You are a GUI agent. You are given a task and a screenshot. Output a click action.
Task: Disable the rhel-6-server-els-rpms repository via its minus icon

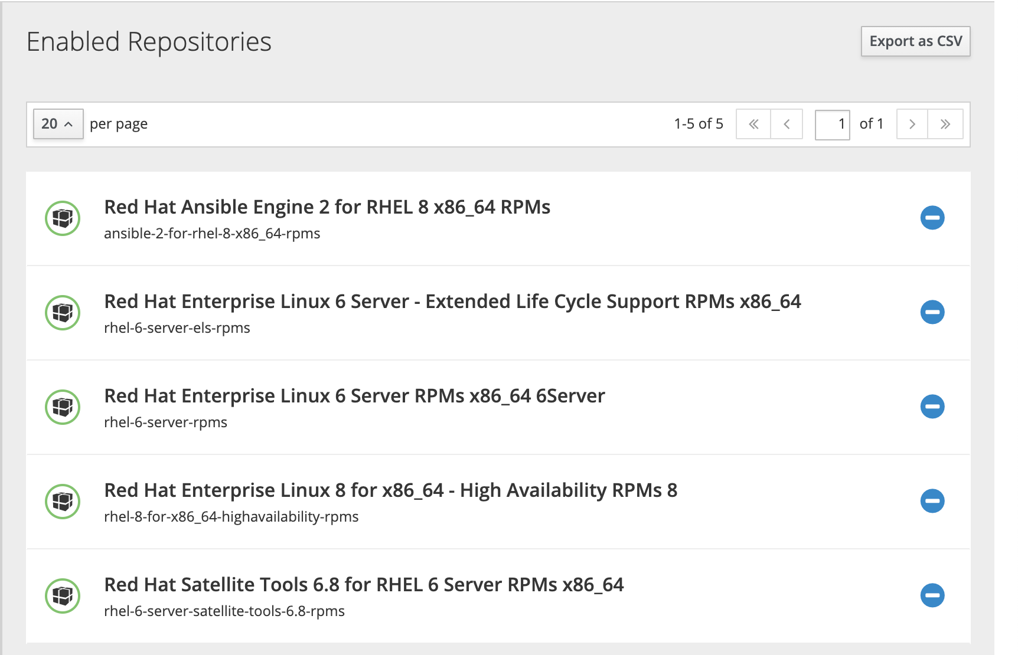click(x=932, y=312)
